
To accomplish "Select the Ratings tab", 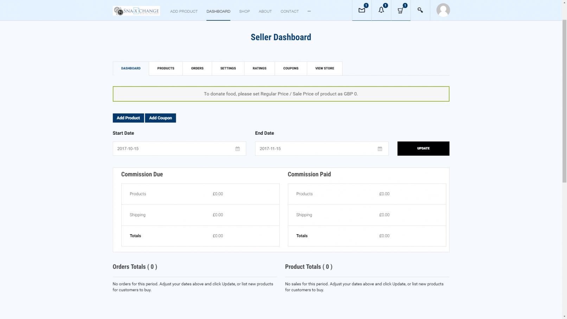I will [x=259, y=68].
